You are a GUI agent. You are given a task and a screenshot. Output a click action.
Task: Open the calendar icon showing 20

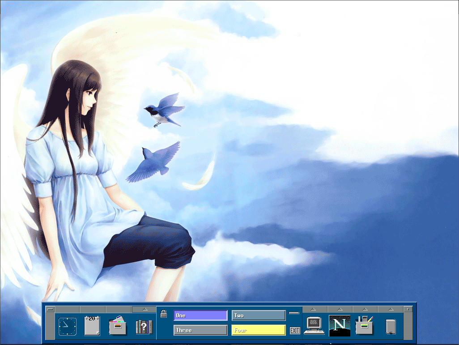[92, 325]
